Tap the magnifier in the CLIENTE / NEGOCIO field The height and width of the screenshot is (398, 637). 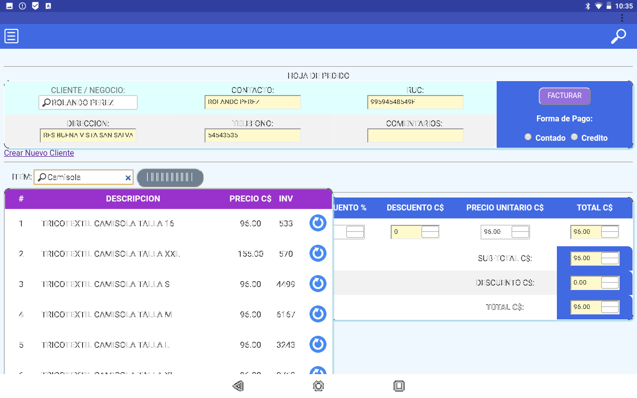tap(45, 102)
